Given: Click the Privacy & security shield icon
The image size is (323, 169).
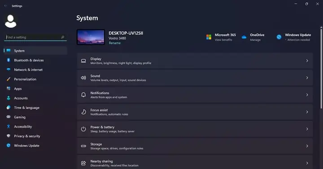Looking at the screenshot, I should coord(9,136).
